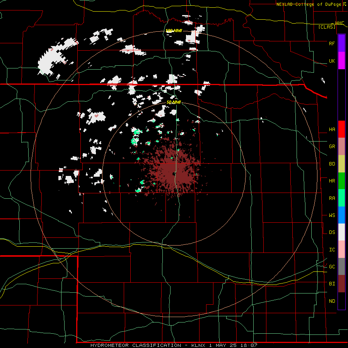Click the ND legend label
This screenshot has width=348, height=348.
coord(332,301)
